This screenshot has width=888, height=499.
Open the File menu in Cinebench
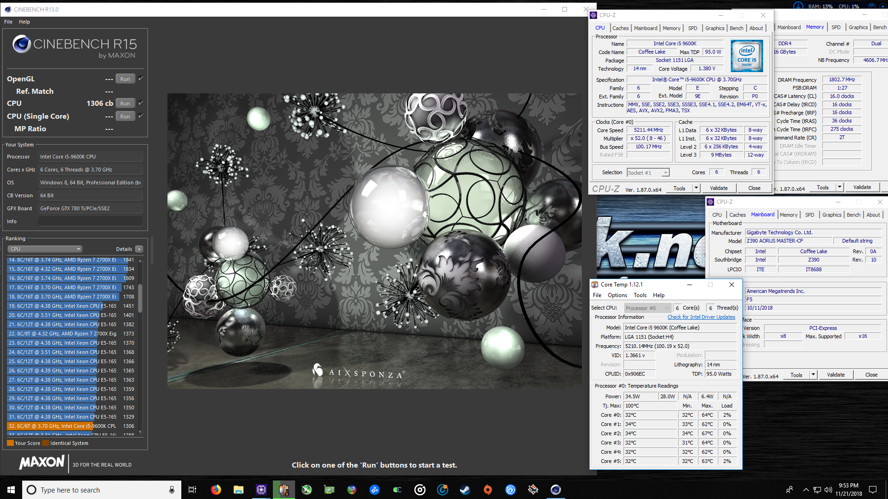8,22
